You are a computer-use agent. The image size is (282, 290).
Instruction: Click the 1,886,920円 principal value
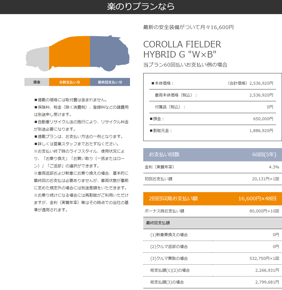click(x=261, y=131)
